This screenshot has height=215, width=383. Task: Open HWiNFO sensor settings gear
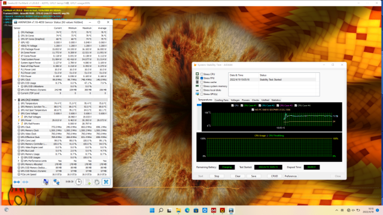97,182
